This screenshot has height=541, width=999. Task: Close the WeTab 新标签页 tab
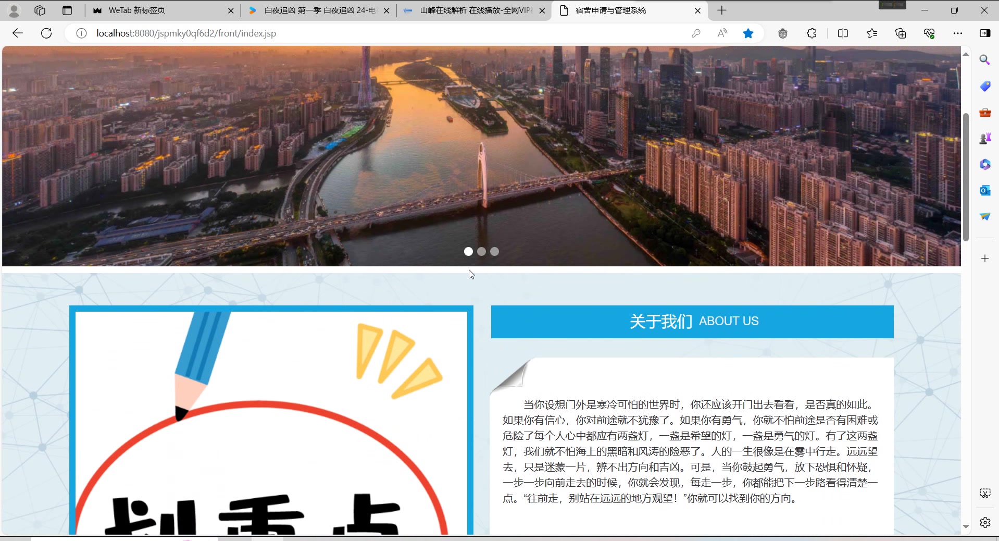(231, 10)
